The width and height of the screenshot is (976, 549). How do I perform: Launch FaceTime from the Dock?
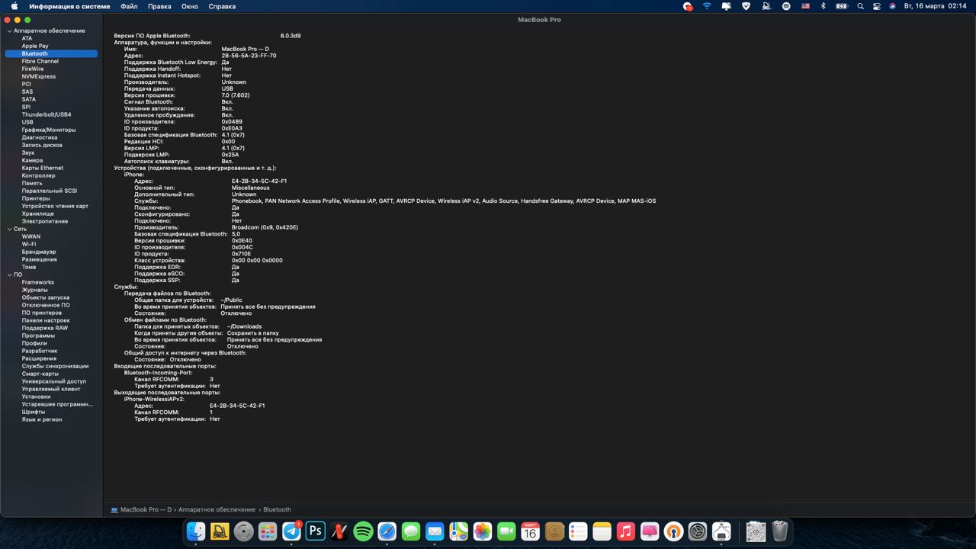click(x=506, y=531)
